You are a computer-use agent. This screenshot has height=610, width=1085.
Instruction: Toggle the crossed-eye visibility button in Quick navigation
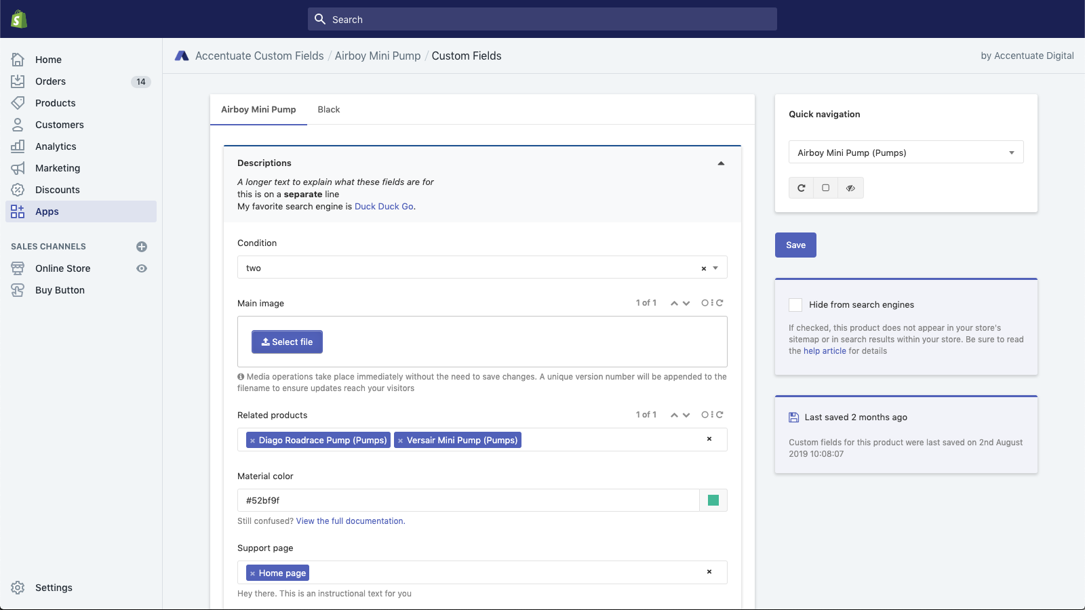pos(850,188)
